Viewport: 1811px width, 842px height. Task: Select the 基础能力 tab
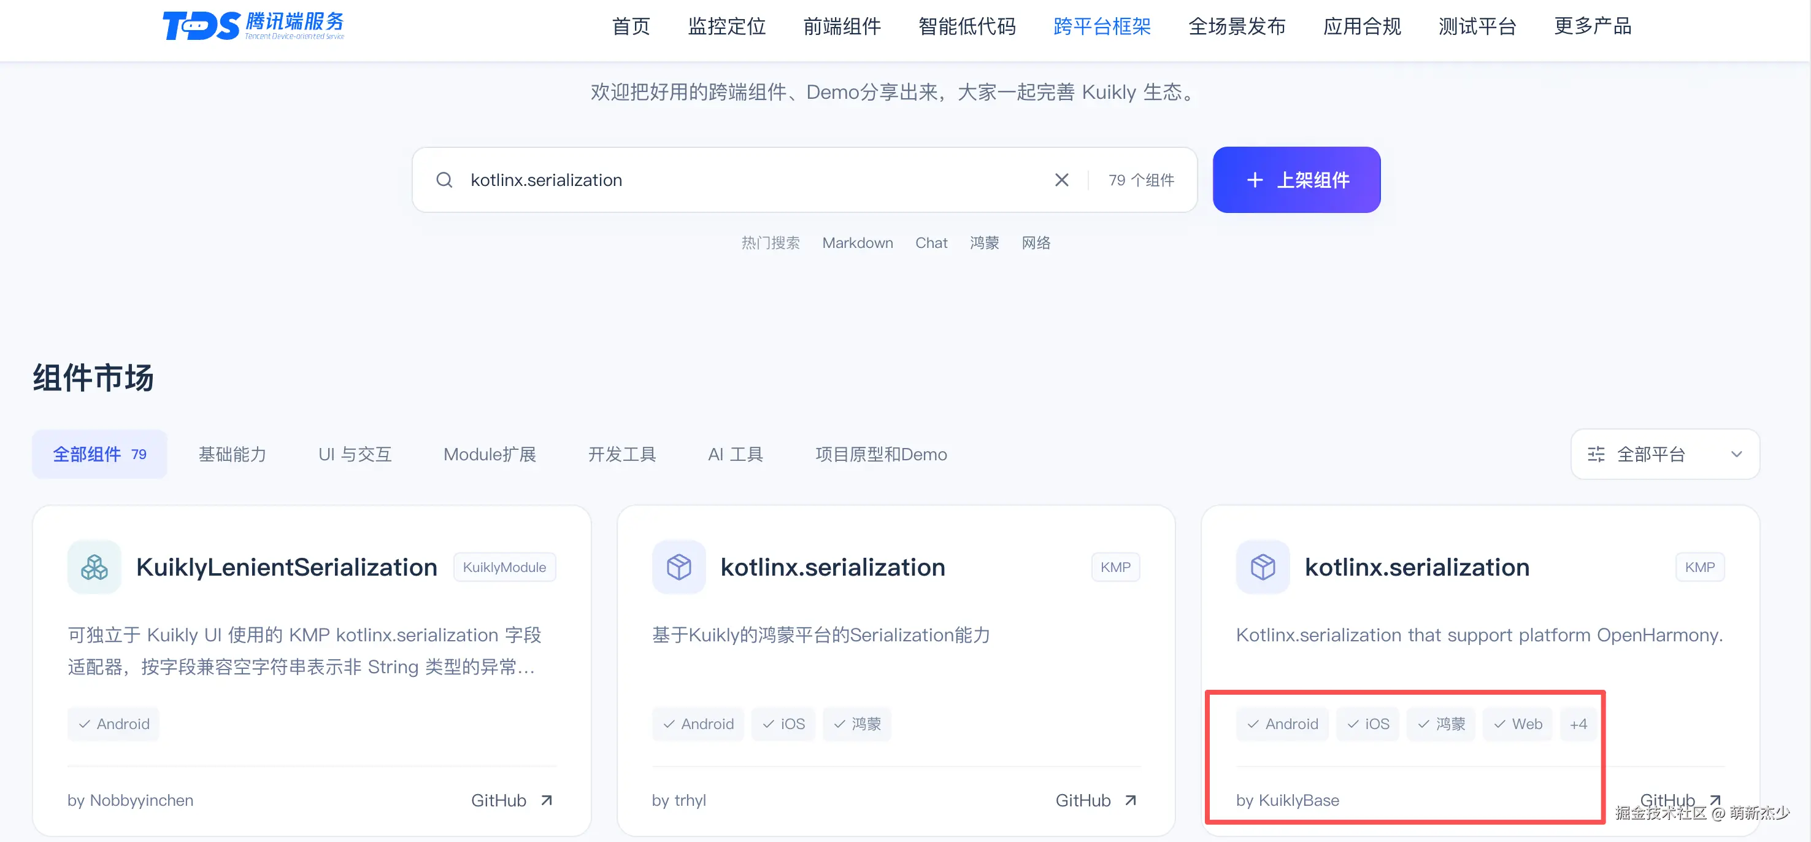(x=232, y=454)
